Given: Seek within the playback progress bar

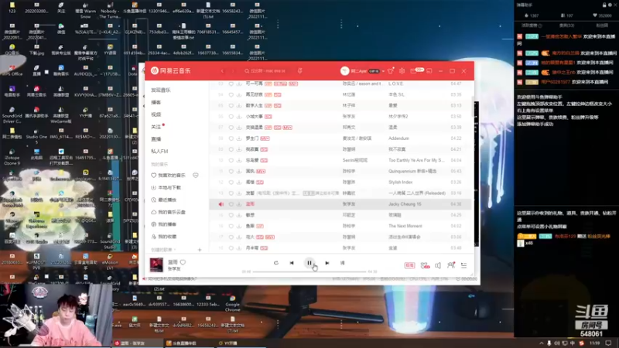Looking at the screenshot, I should click(x=309, y=271).
